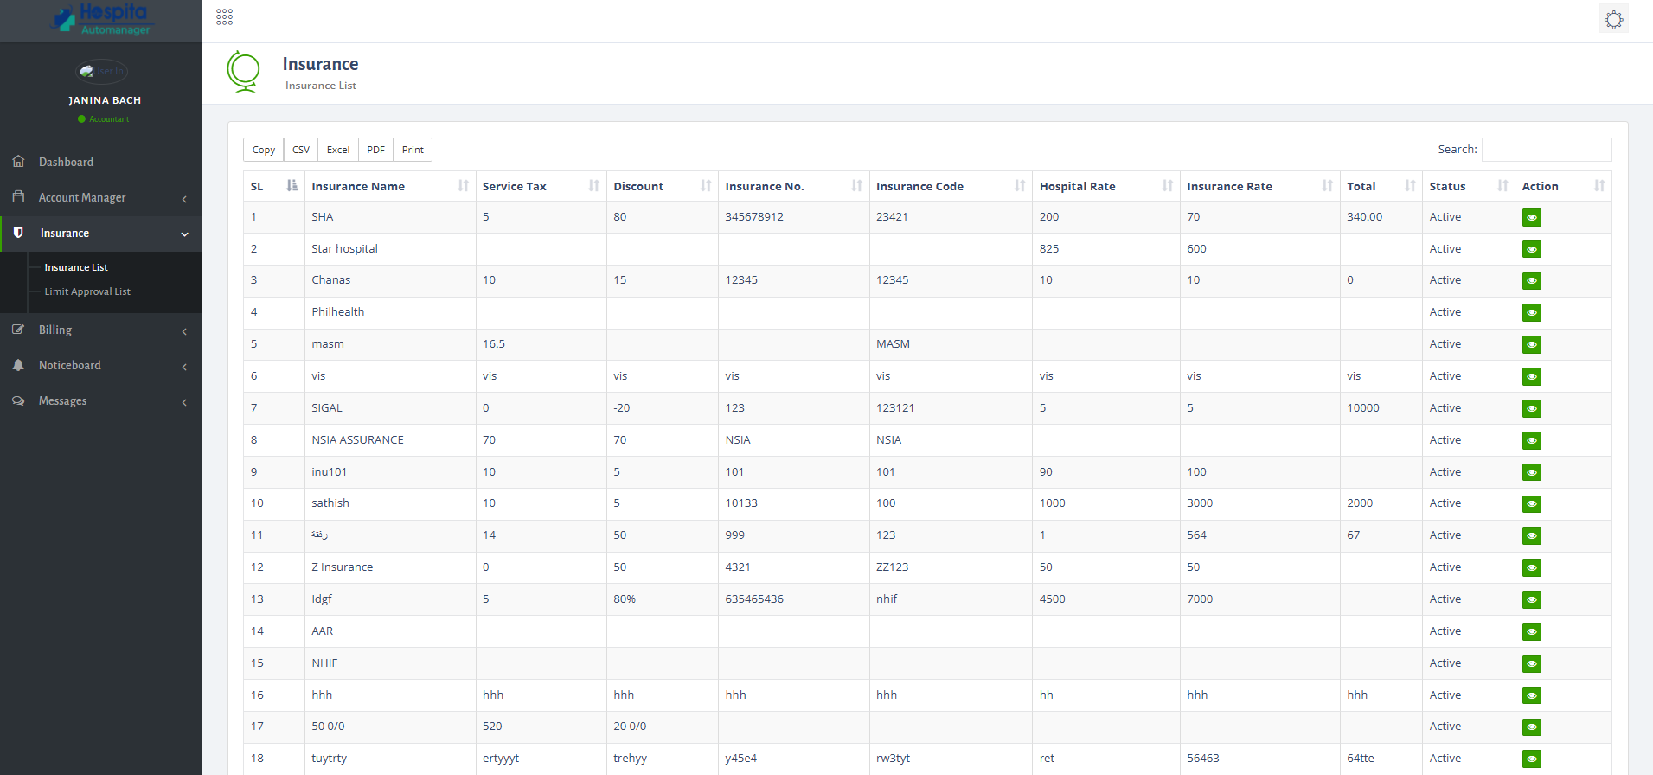Open Insurance List submenu item
The image size is (1653, 775).
click(x=76, y=267)
